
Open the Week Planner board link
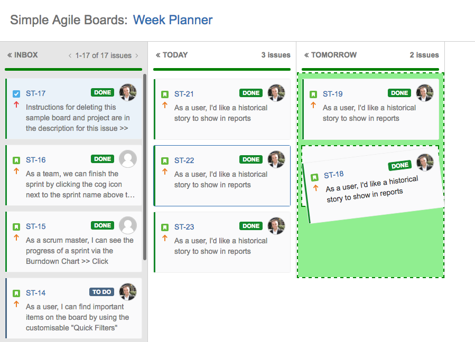[x=173, y=20]
